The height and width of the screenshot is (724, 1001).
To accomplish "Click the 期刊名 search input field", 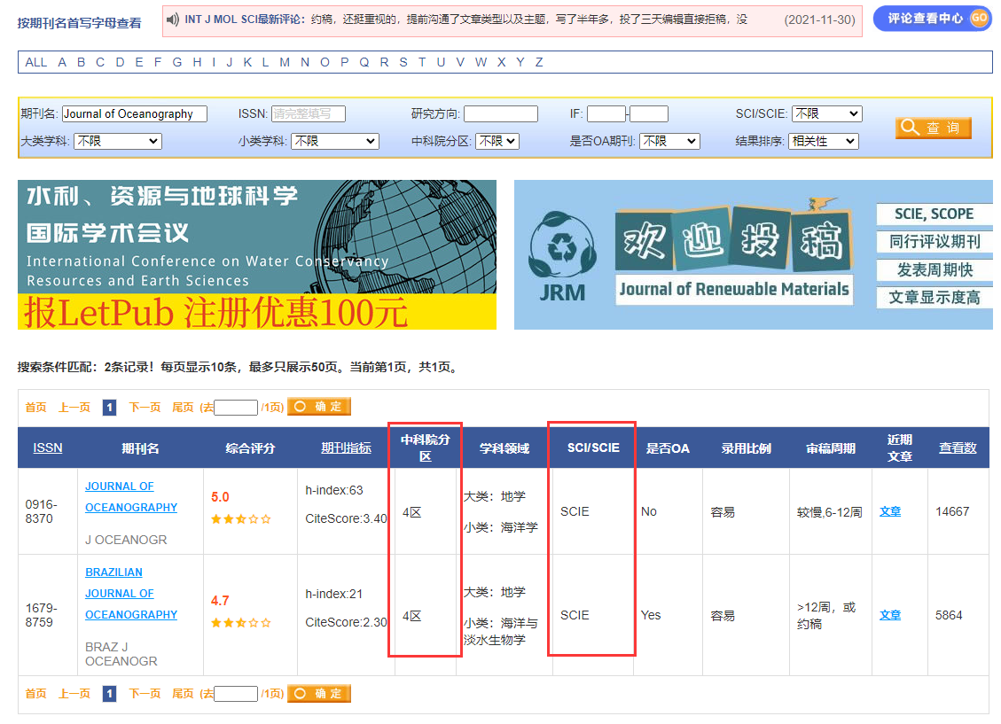I will [x=134, y=113].
